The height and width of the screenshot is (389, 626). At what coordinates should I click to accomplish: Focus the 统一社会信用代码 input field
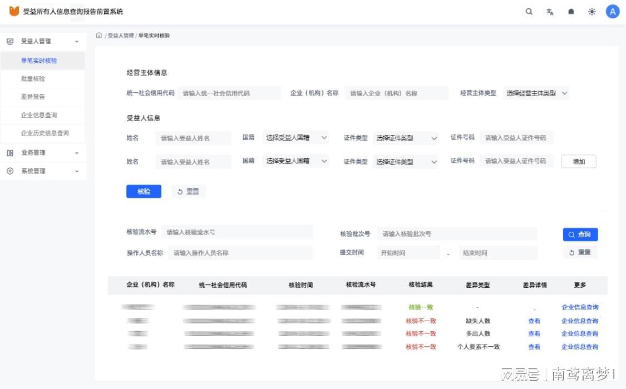coord(229,93)
